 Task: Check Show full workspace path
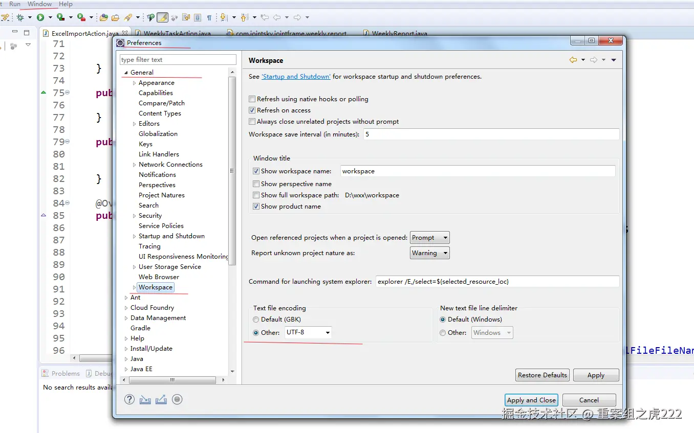pyautogui.click(x=256, y=195)
